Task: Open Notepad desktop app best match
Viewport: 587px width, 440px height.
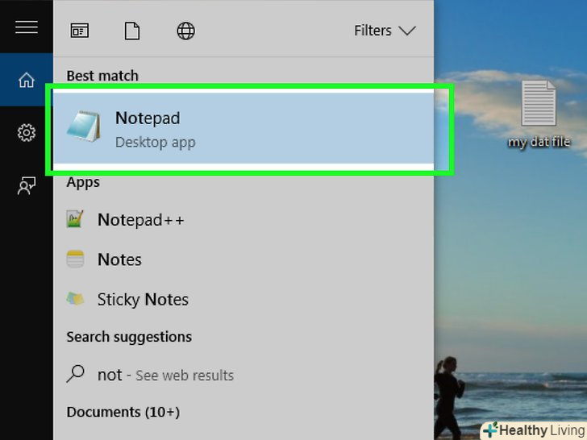Action: click(244, 128)
